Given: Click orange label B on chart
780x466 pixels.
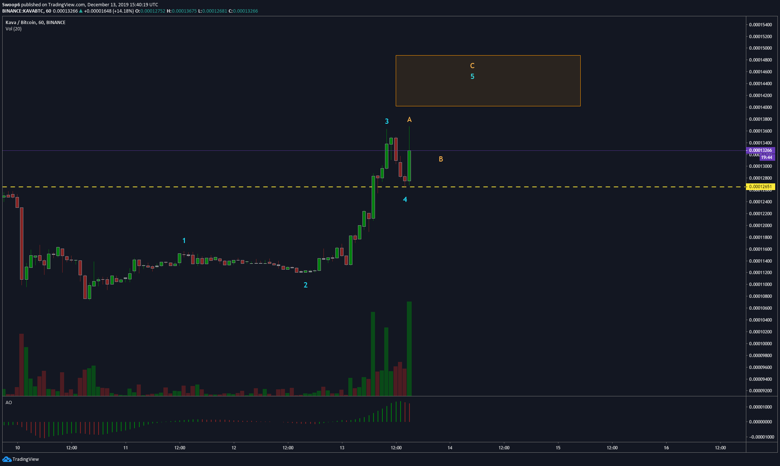Looking at the screenshot, I should click(x=441, y=159).
